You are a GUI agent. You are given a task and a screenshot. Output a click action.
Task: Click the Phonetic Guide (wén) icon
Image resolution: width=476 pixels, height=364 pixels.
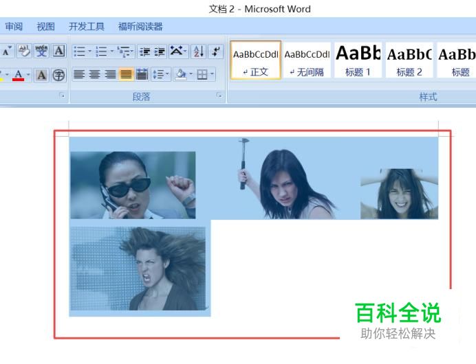coord(41,51)
